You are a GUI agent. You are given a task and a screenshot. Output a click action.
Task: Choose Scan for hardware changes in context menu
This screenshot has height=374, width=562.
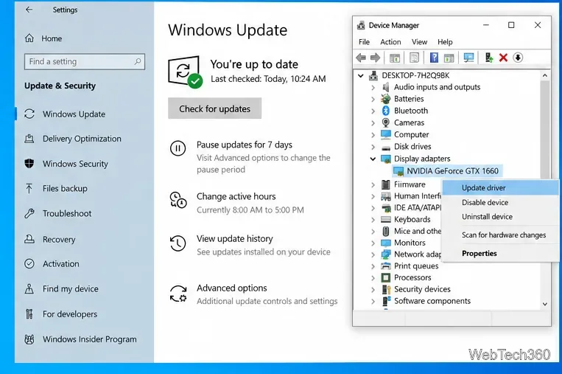point(500,235)
